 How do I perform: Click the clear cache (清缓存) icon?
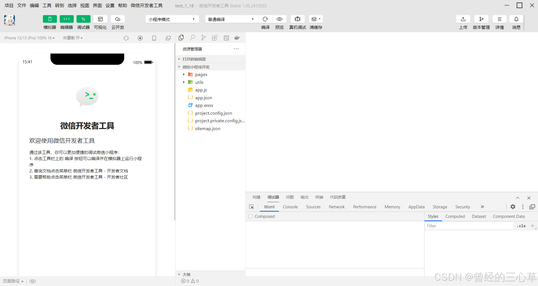[316, 19]
